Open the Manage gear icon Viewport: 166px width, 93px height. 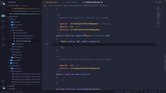[3, 87]
